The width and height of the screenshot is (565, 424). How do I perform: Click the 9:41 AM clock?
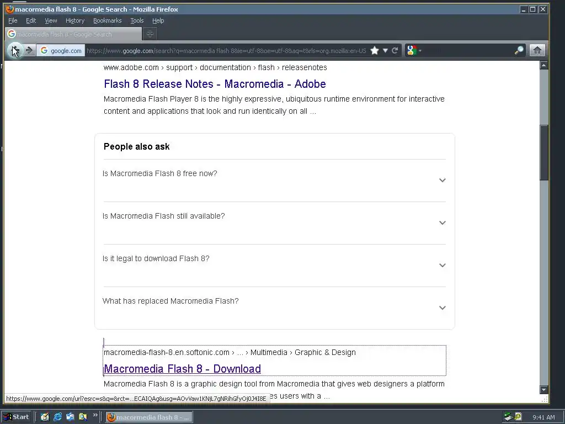(543, 417)
